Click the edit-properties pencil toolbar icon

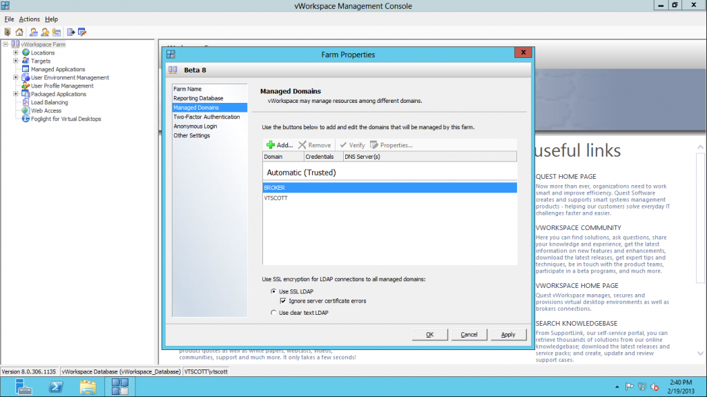(x=82, y=32)
